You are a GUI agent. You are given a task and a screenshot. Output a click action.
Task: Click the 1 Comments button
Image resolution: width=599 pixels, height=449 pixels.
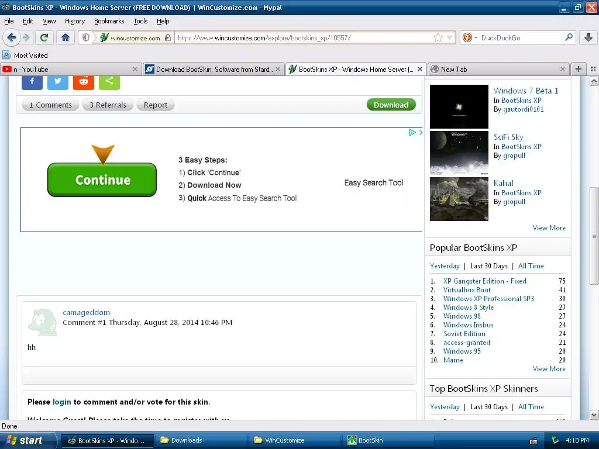point(50,105)
